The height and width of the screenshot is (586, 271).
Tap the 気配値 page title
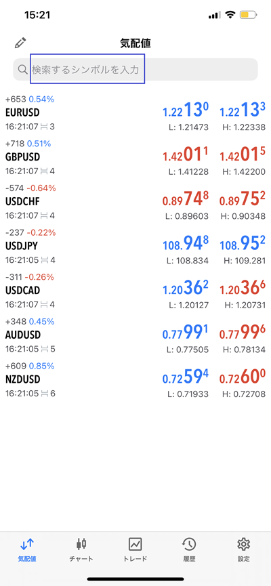[x=135, y=43]
